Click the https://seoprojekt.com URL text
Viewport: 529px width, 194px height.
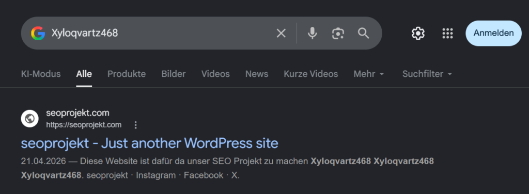point(84,125)
